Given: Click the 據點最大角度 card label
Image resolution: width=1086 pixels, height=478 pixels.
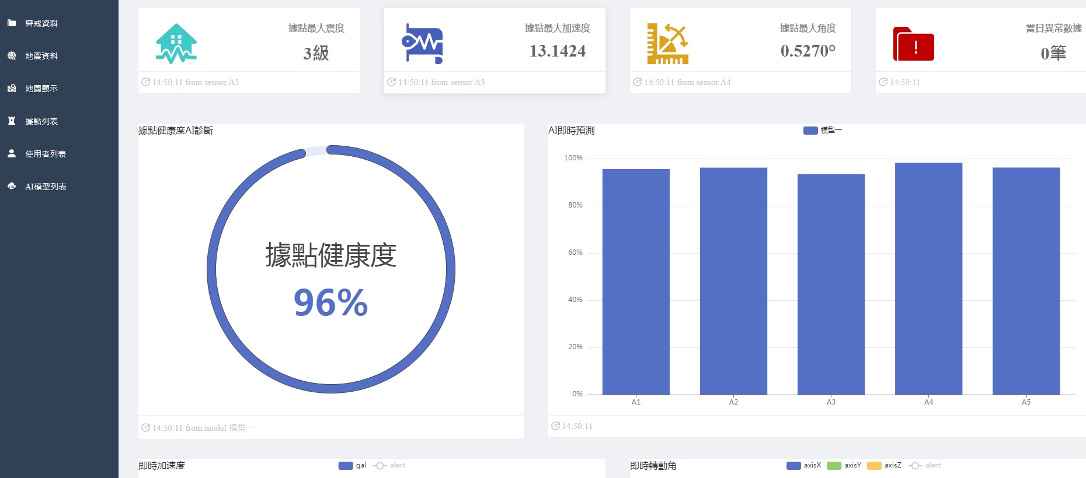Looking at the screenshot, I should click(808, 28).
